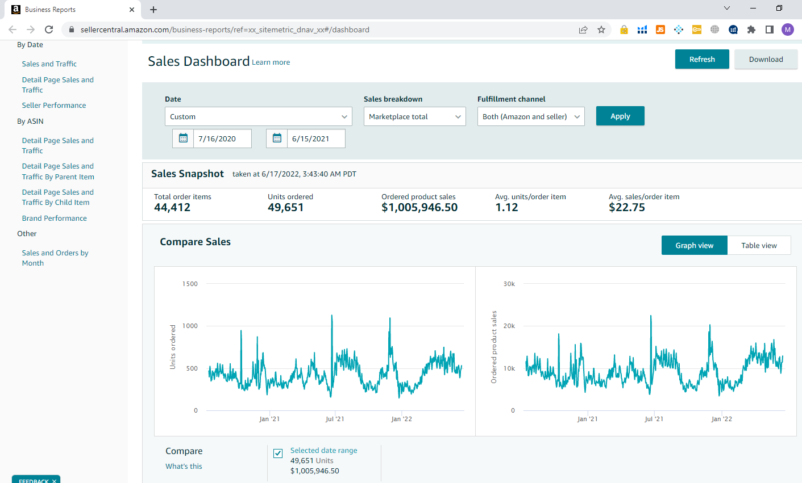Click the Units ordered chart
The height and width of the screenshot is (483, 802).
(x=315, y=351)
